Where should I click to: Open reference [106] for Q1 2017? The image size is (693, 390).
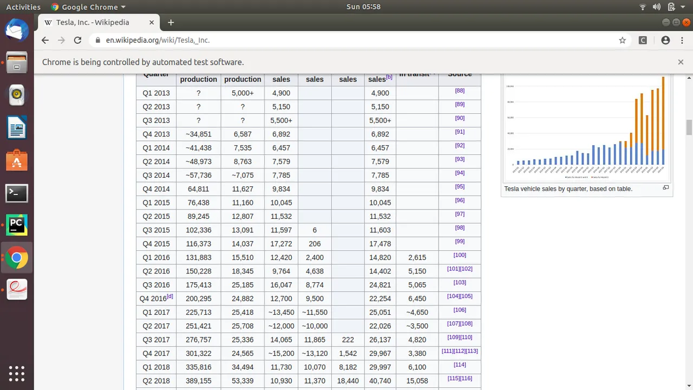pos(460,310)
